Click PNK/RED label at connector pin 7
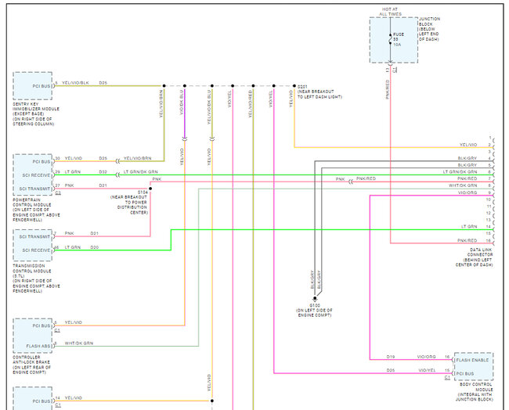The image size is (509, 410). 467,178
